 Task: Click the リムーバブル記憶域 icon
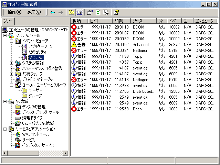tap(18, 123)
